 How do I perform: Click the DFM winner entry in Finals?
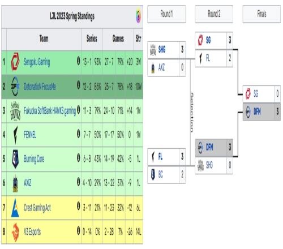click(261, 111)
